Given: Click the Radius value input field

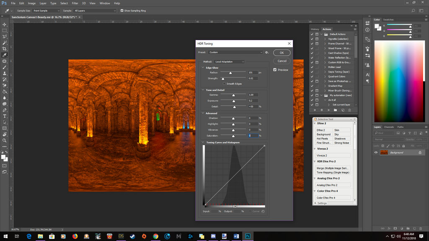Looking at the screenshot, I should [253, 72].
